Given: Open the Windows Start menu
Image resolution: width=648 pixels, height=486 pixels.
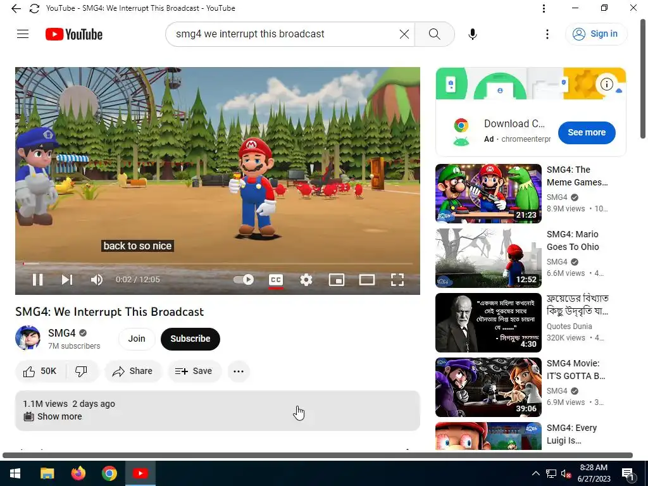Looking at the screenshot, I should (x=15, y=473).
